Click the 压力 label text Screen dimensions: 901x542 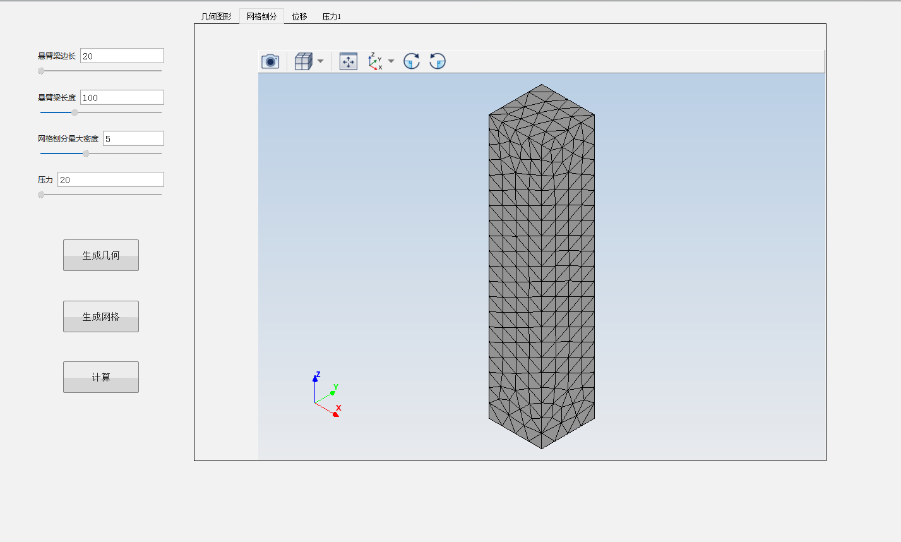tap(45, 180)
